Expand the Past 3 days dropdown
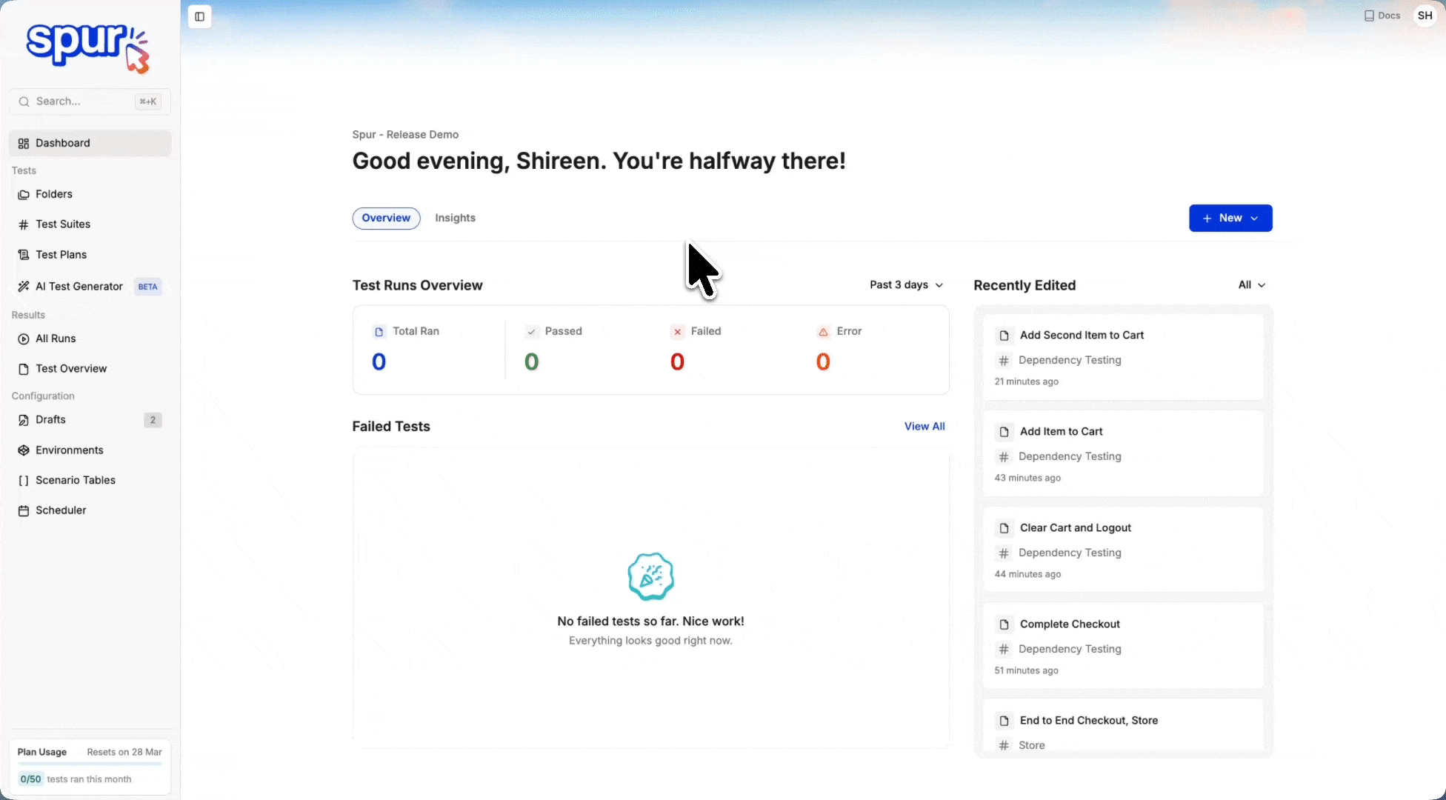The width and height of the screenshot is (1446, 800). point(906,285)
